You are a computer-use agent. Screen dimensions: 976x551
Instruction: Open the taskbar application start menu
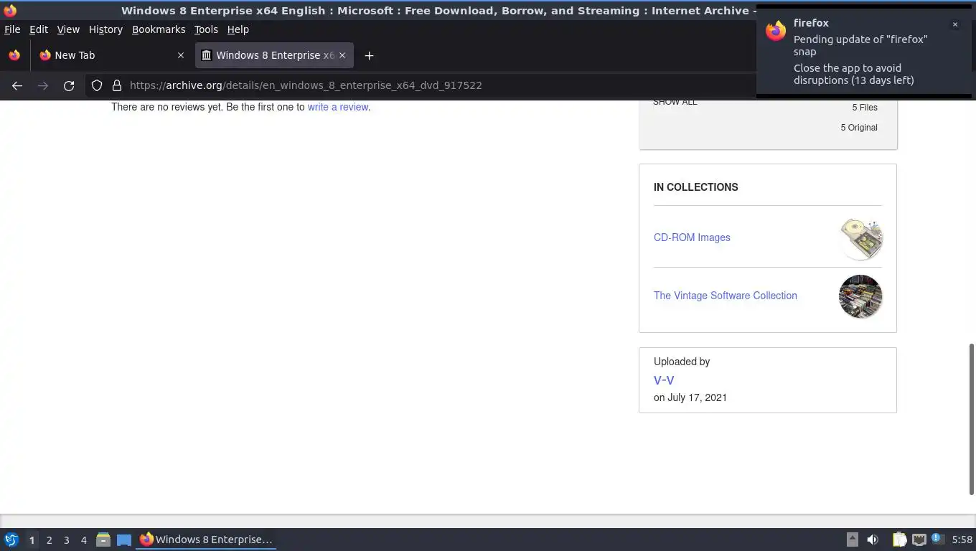coord(11,540)
